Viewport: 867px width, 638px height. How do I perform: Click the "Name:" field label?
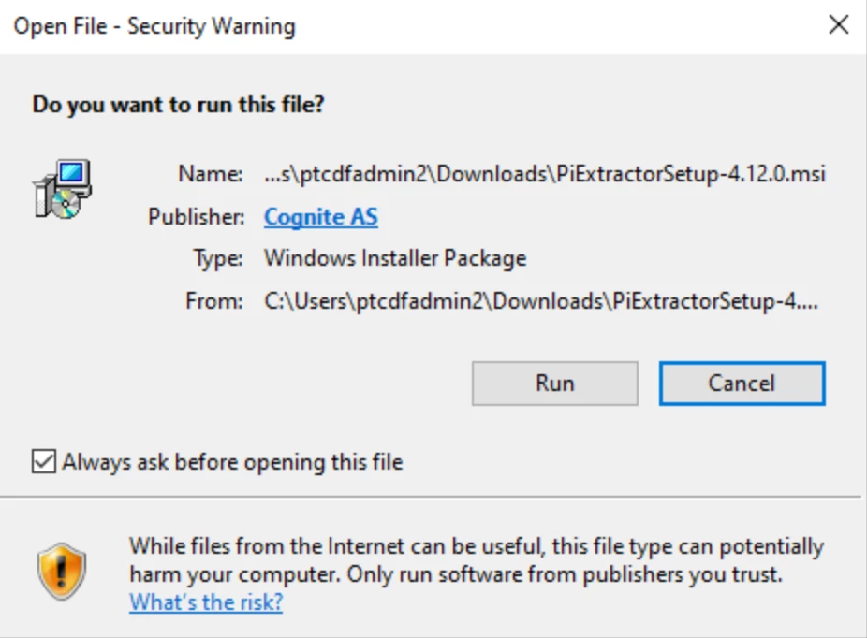[211, 174]
